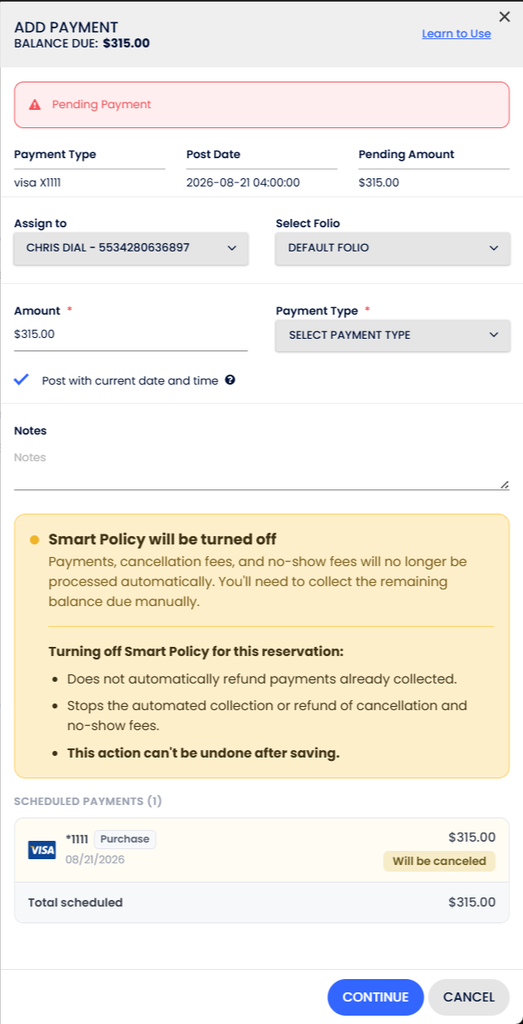Toggle Post with current date and time checkbox

click(22, 380)
